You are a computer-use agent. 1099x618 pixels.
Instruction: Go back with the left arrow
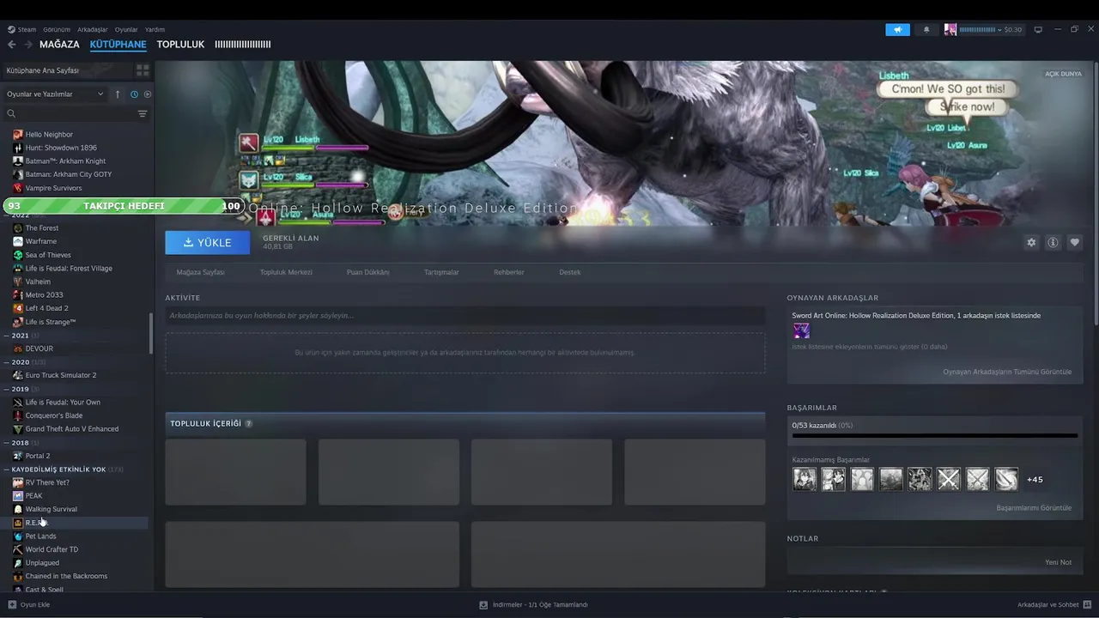(x=12, y=44)
